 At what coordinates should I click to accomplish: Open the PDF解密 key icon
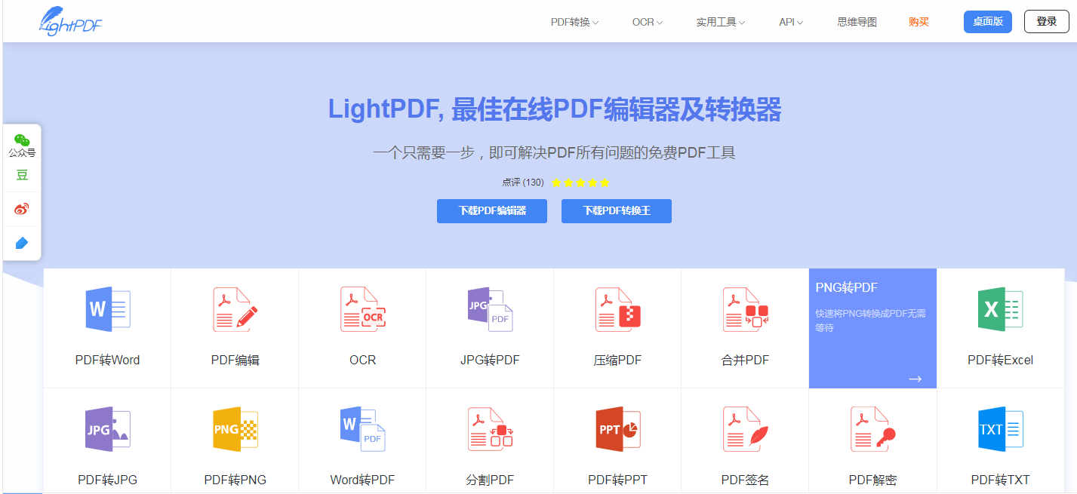[x=872, y=429]
